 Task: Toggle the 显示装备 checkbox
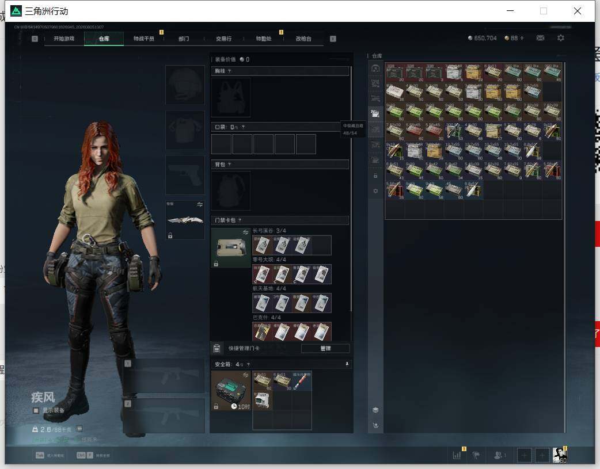click(x=36, y=410)
